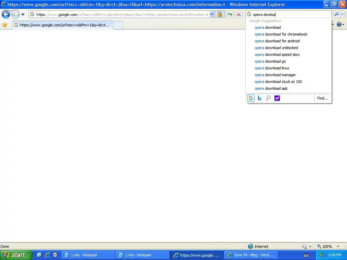
Task: Launch Internet Explorer from quick launch
Action: coord(47,255)
